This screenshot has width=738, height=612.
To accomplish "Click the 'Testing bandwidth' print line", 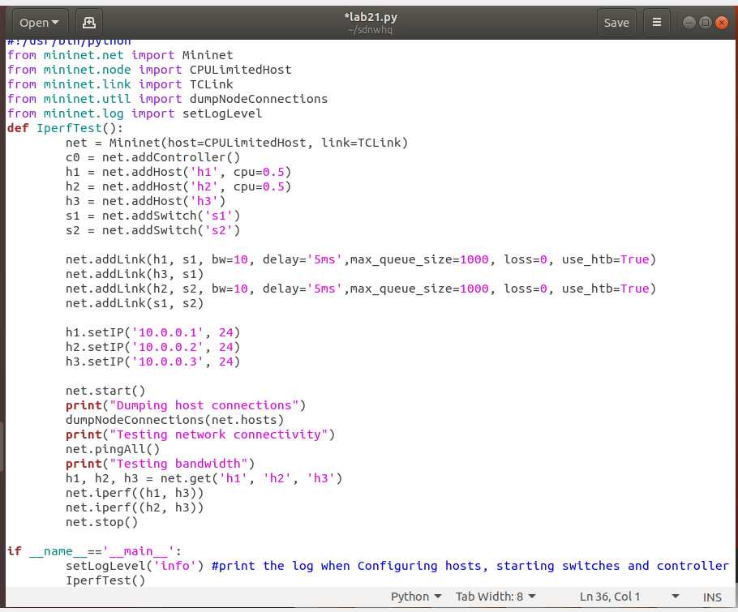I will (160, 464).
